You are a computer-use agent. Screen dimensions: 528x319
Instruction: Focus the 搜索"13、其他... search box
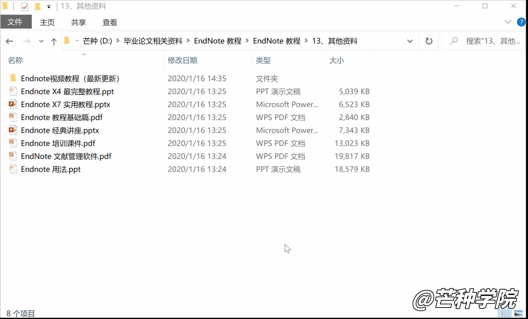[484, 41]
